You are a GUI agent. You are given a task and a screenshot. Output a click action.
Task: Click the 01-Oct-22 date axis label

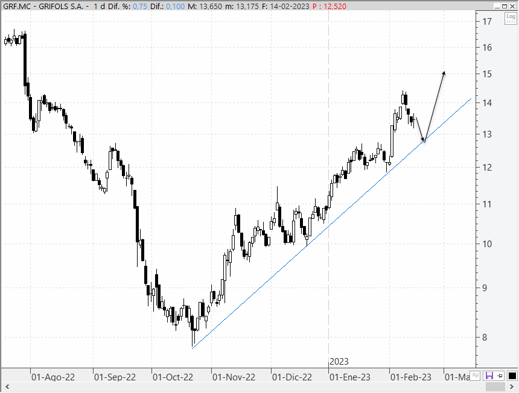click(173, 377)
